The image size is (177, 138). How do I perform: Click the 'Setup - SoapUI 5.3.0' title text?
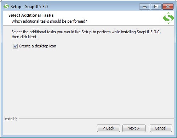pos(29,7)
